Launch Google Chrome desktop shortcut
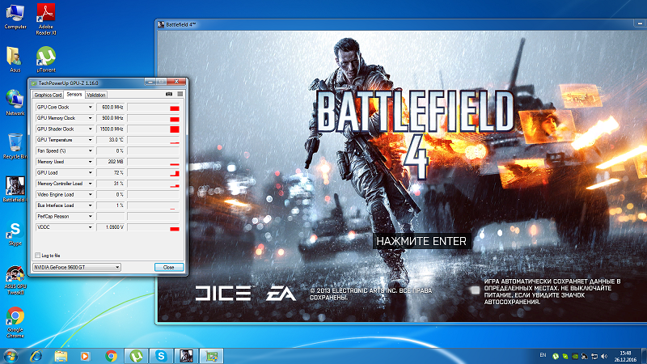Image resolution: width=647 pixels, height=364 pixels. tap(15, 323)
